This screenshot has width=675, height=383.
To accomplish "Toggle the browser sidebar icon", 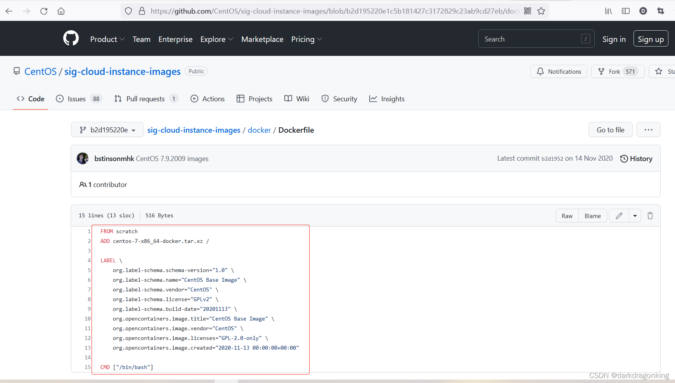I will pyautogui.click(x=626, y=11).
